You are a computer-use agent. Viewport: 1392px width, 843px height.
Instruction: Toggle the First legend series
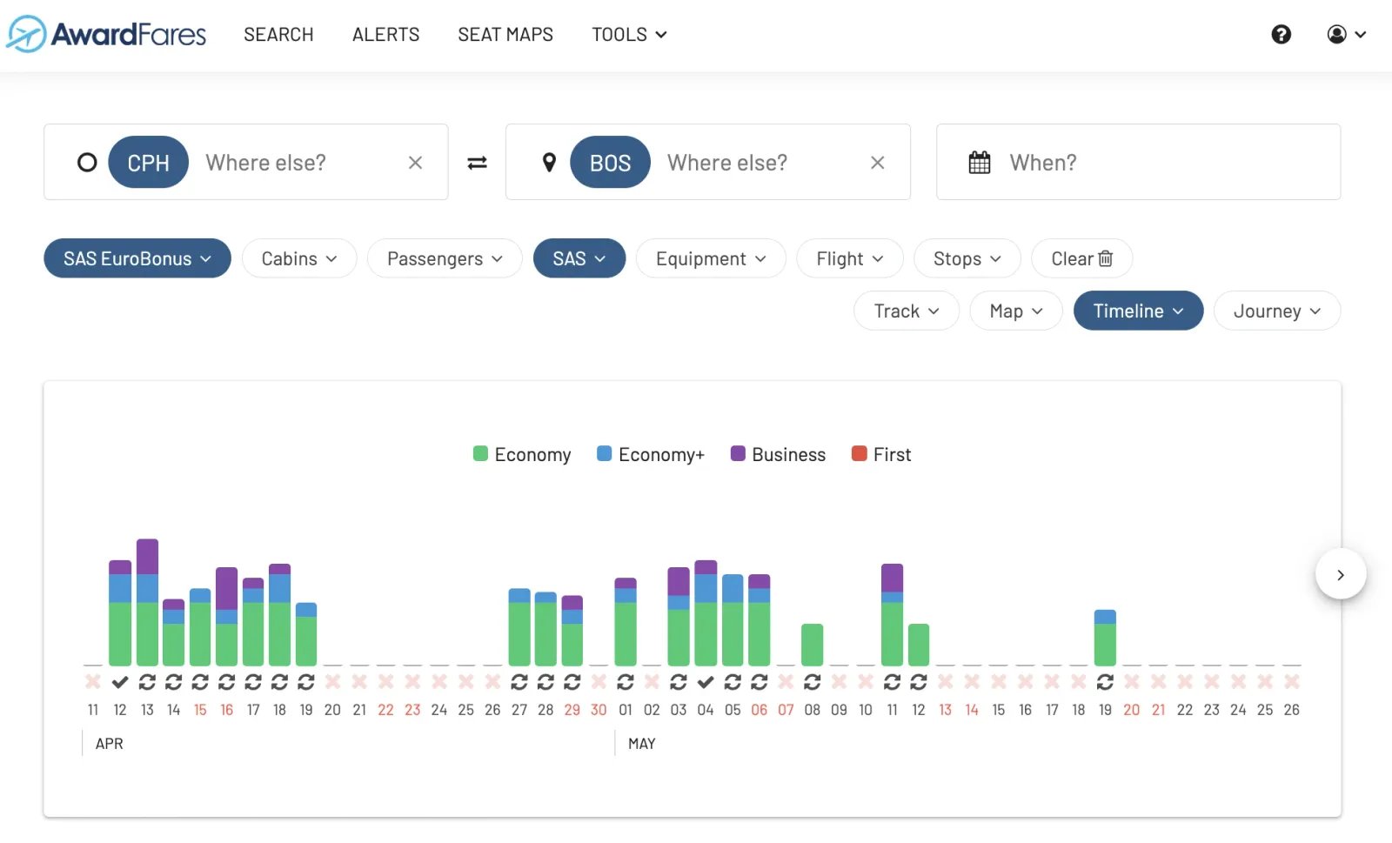pos(881,454)
